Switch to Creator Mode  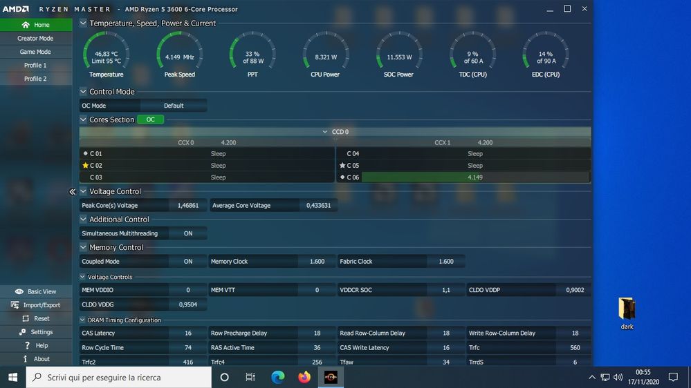pyautogui.click(x=36, y=38)
